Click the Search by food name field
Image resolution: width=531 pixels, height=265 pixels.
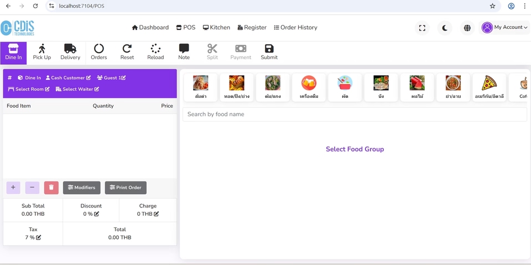pos(355,114)
